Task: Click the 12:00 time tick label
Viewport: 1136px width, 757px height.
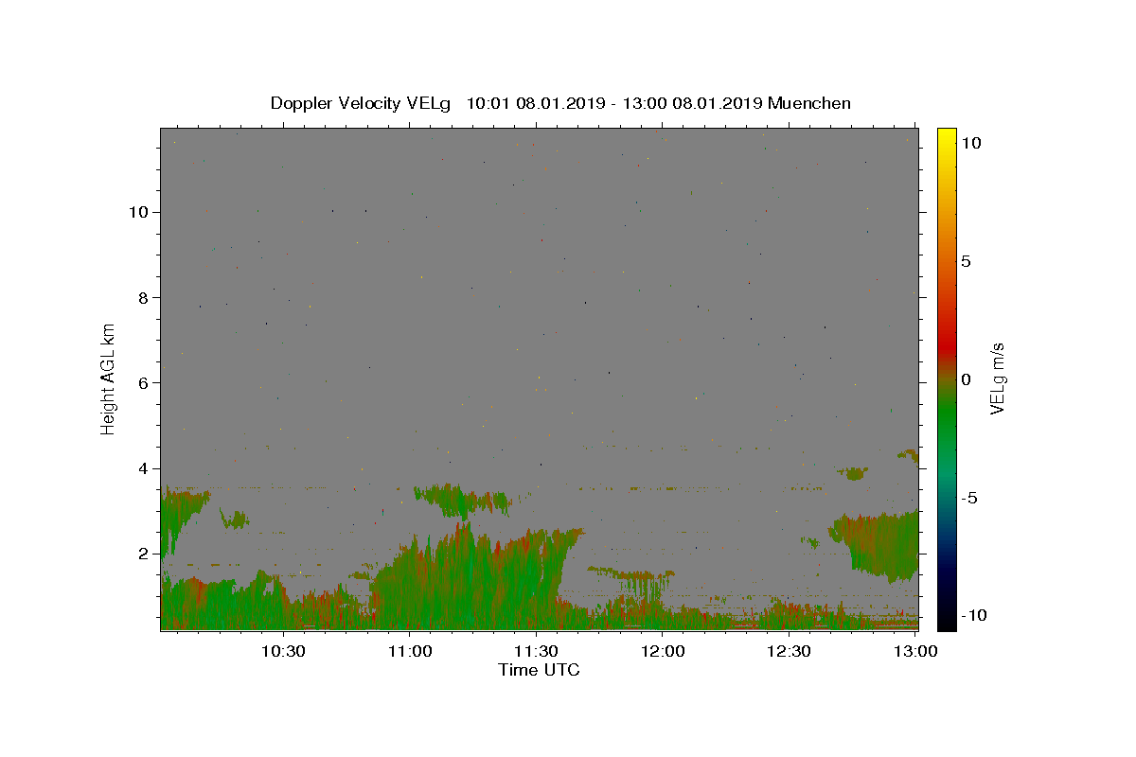Action: click(663, 651)
